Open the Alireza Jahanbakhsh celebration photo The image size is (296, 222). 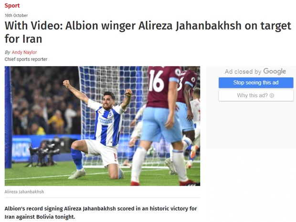[x=102, y=126]
